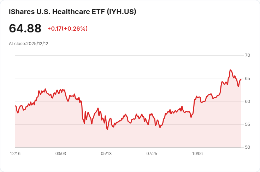Click the 07/25 date axis label
260x172 pixels.
[x=152, y=154]
